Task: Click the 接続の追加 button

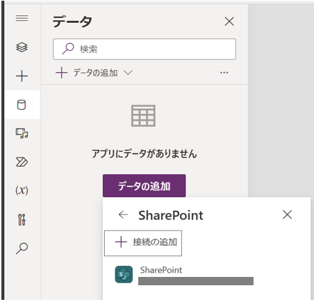Action: (143, 243)
